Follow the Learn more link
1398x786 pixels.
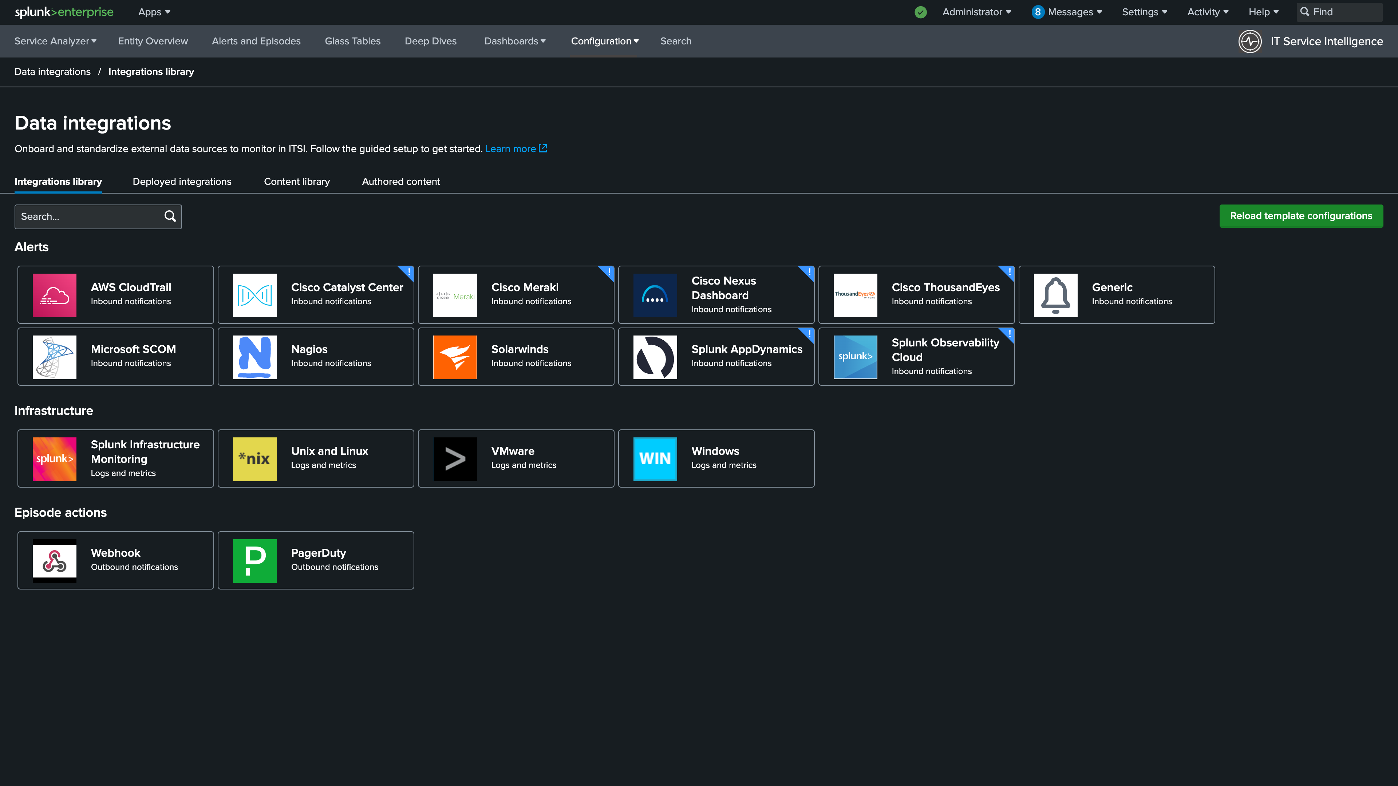(511, 148)
